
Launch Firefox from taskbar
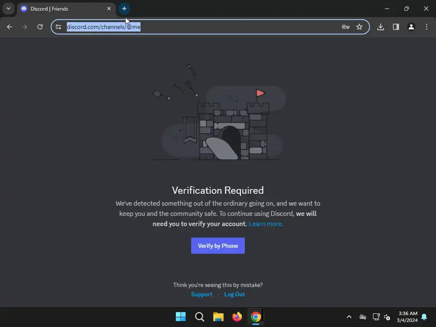[237, 316]
